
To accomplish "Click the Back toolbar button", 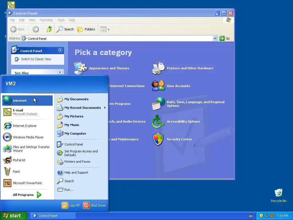I will 17,29.
